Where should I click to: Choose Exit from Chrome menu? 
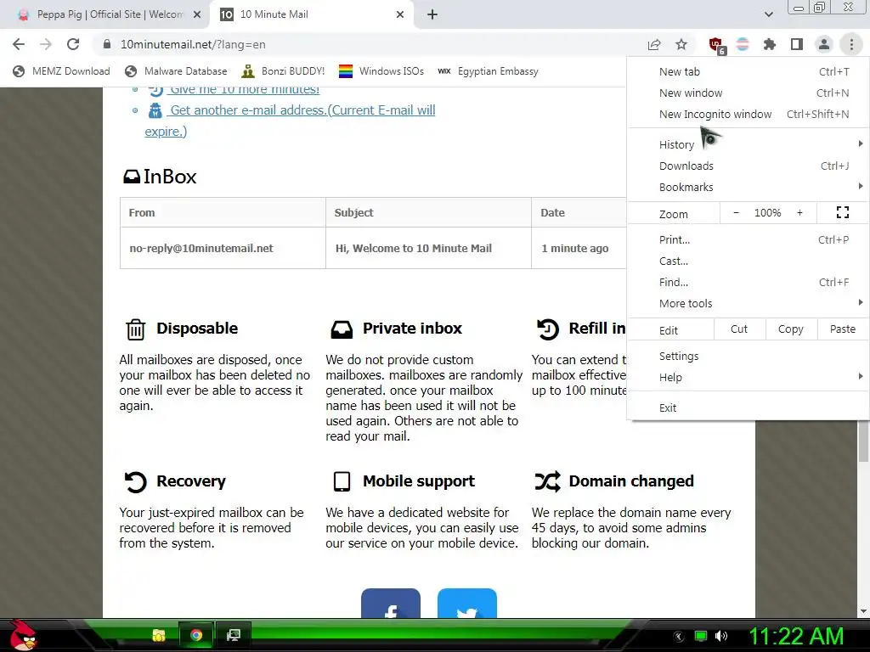point(748,408)
